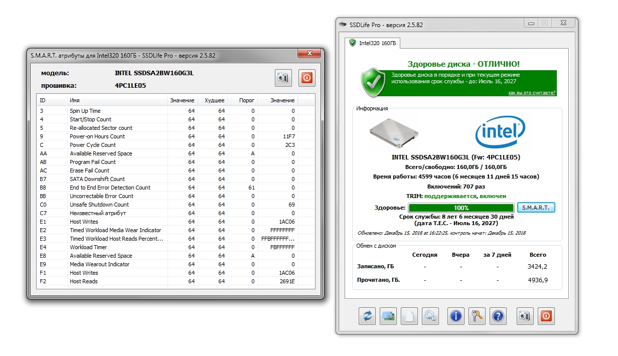618x356 pixels.
Task: Take a screenshot with the main window camera icon
Action: pyautogui.click(x=525, y=316)
